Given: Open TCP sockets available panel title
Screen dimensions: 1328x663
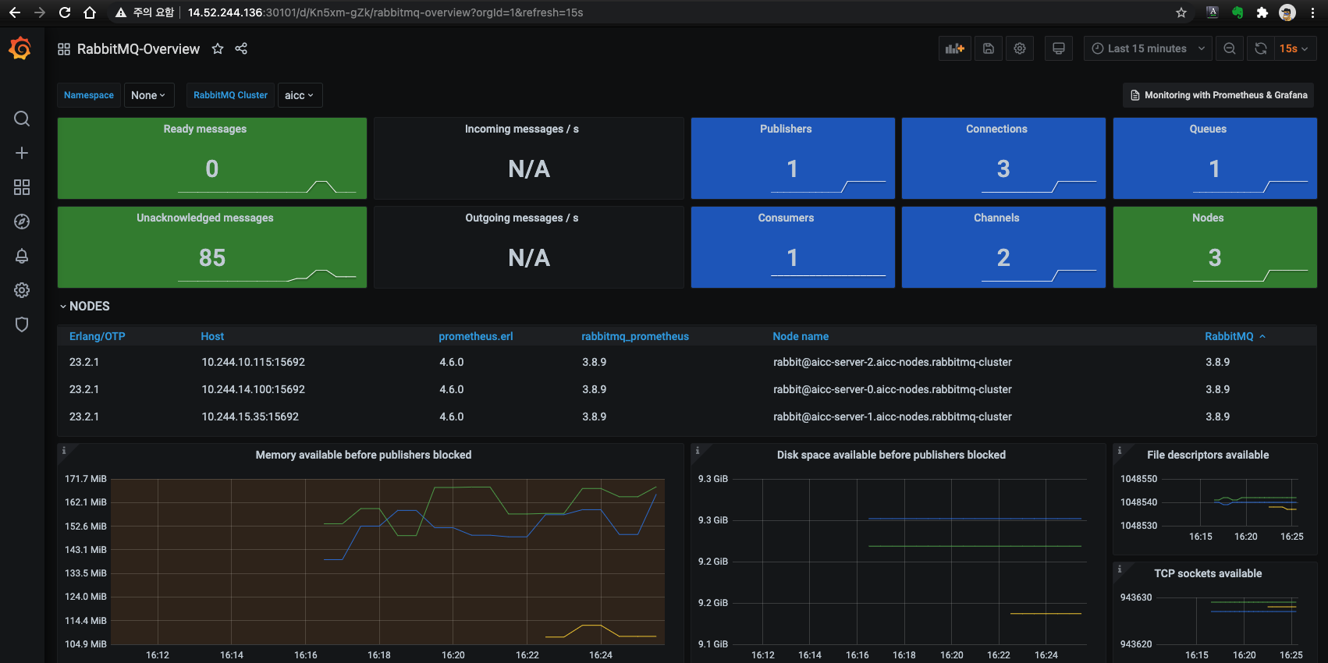Looking at the screenshot, I should (x=1208, y=573).
